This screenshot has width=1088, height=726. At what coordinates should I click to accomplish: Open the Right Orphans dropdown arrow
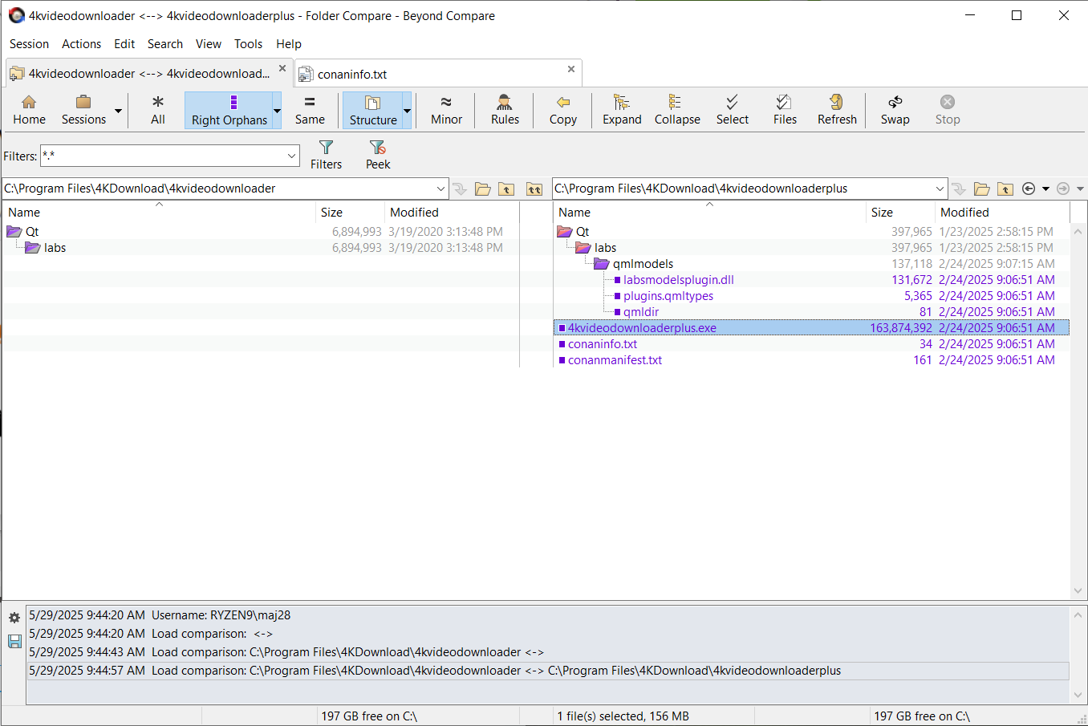(277, 111)
